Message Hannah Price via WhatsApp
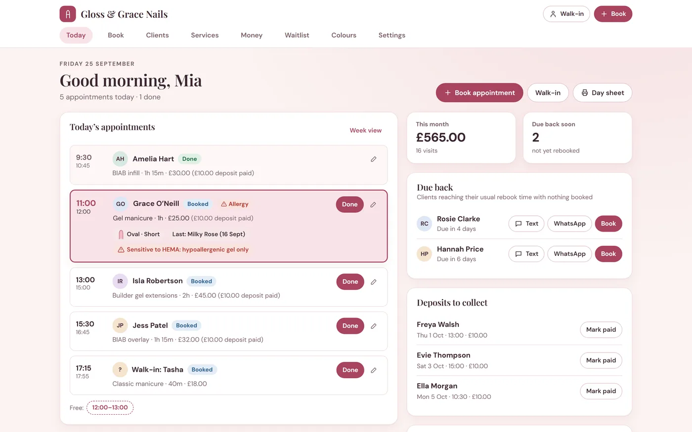692x432 pixels. pos(569,254)
